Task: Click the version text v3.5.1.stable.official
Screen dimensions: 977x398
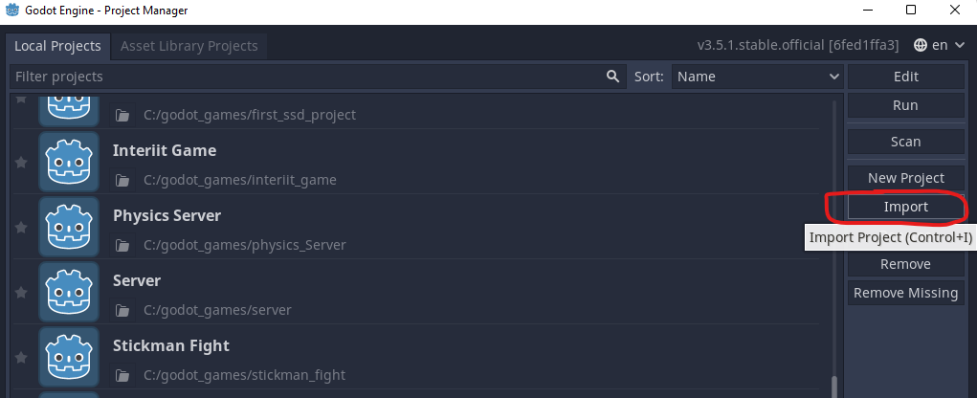Action: click(x=798, y=46)
